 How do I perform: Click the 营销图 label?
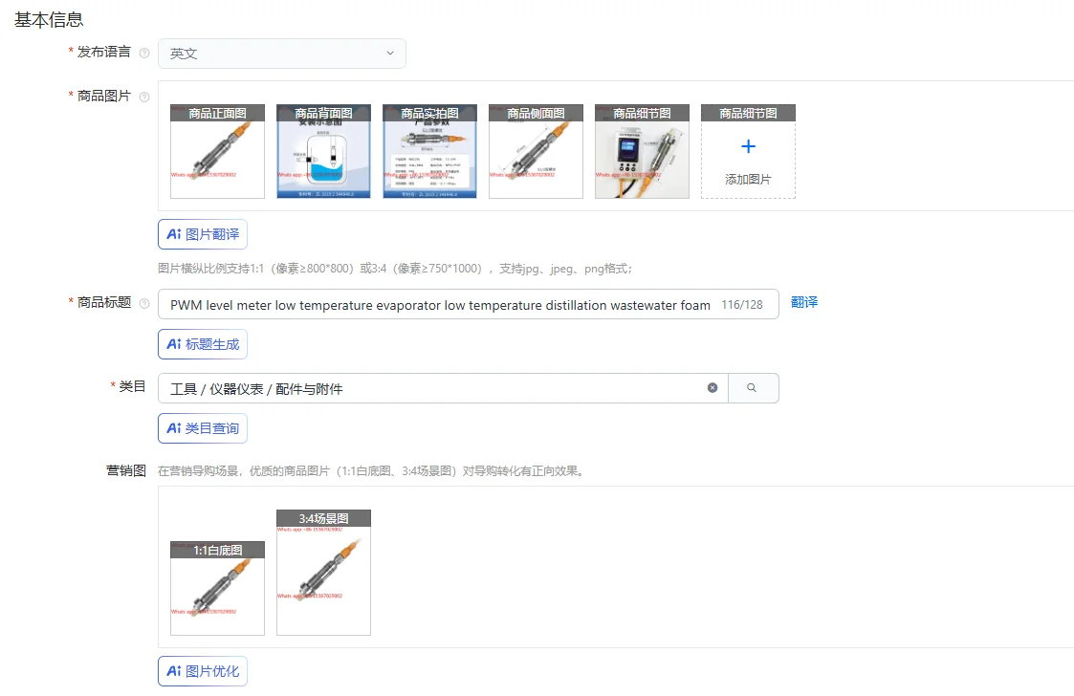coord(126,470)
